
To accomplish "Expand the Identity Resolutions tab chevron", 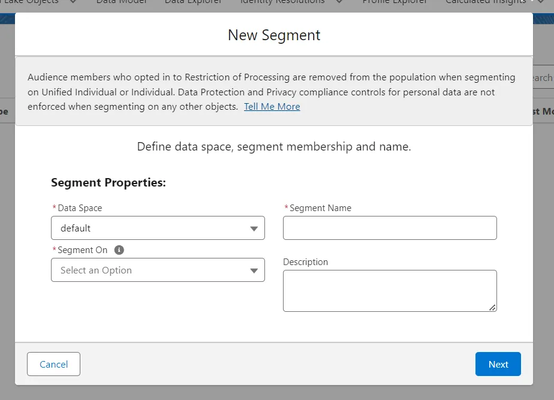I will coord(339,2).
